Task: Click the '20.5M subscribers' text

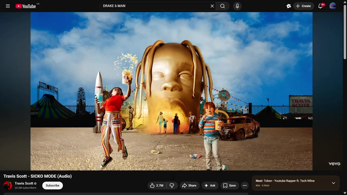Action: point(25,188)
